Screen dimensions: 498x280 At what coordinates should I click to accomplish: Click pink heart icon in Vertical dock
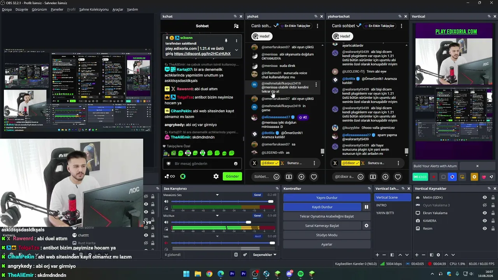[484, 177]
